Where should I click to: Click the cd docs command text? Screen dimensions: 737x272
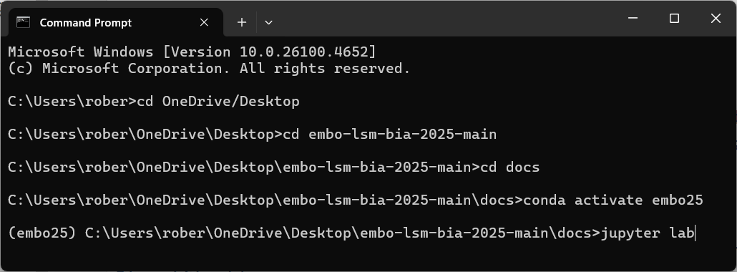pos(510,167)
